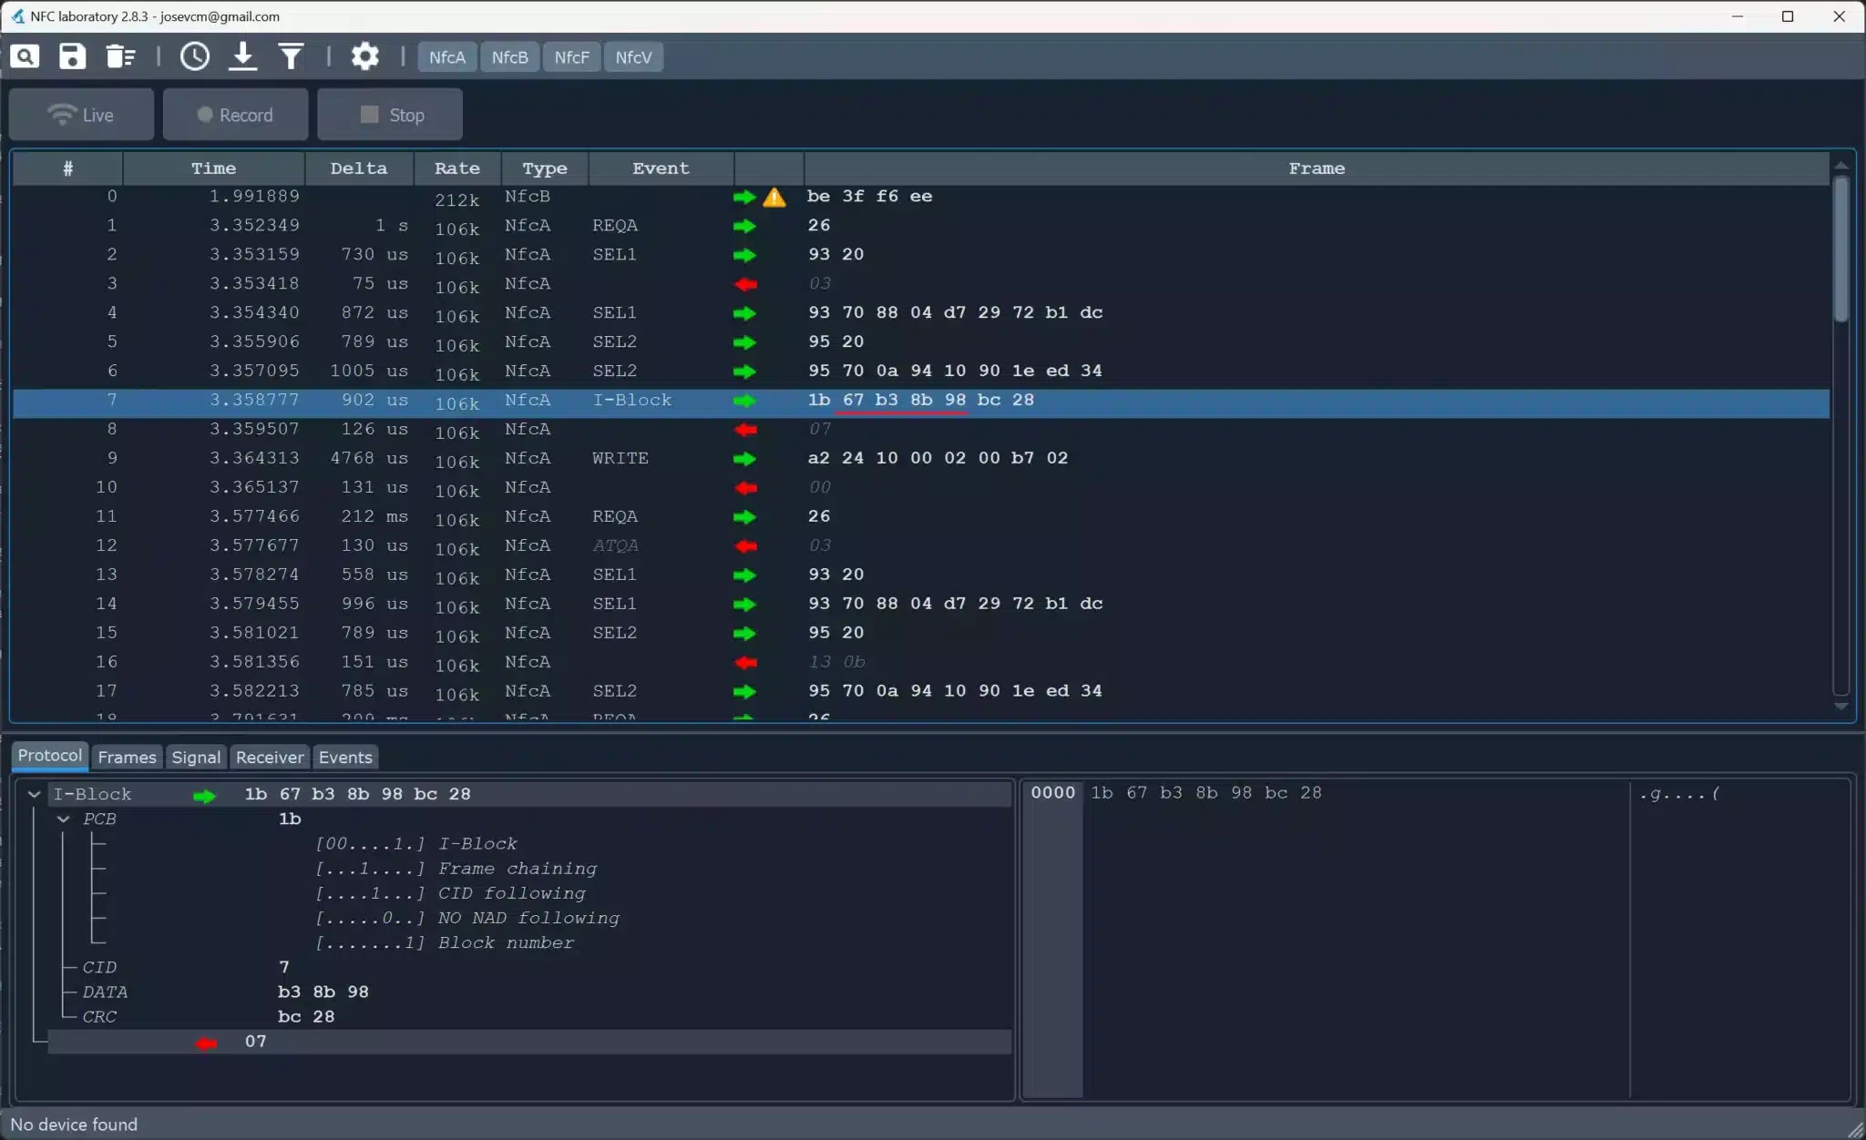Image resolution: width=1866 pixels, height=1140 pixels.
Task: Click the Rate column header
Action: [457, 168]
